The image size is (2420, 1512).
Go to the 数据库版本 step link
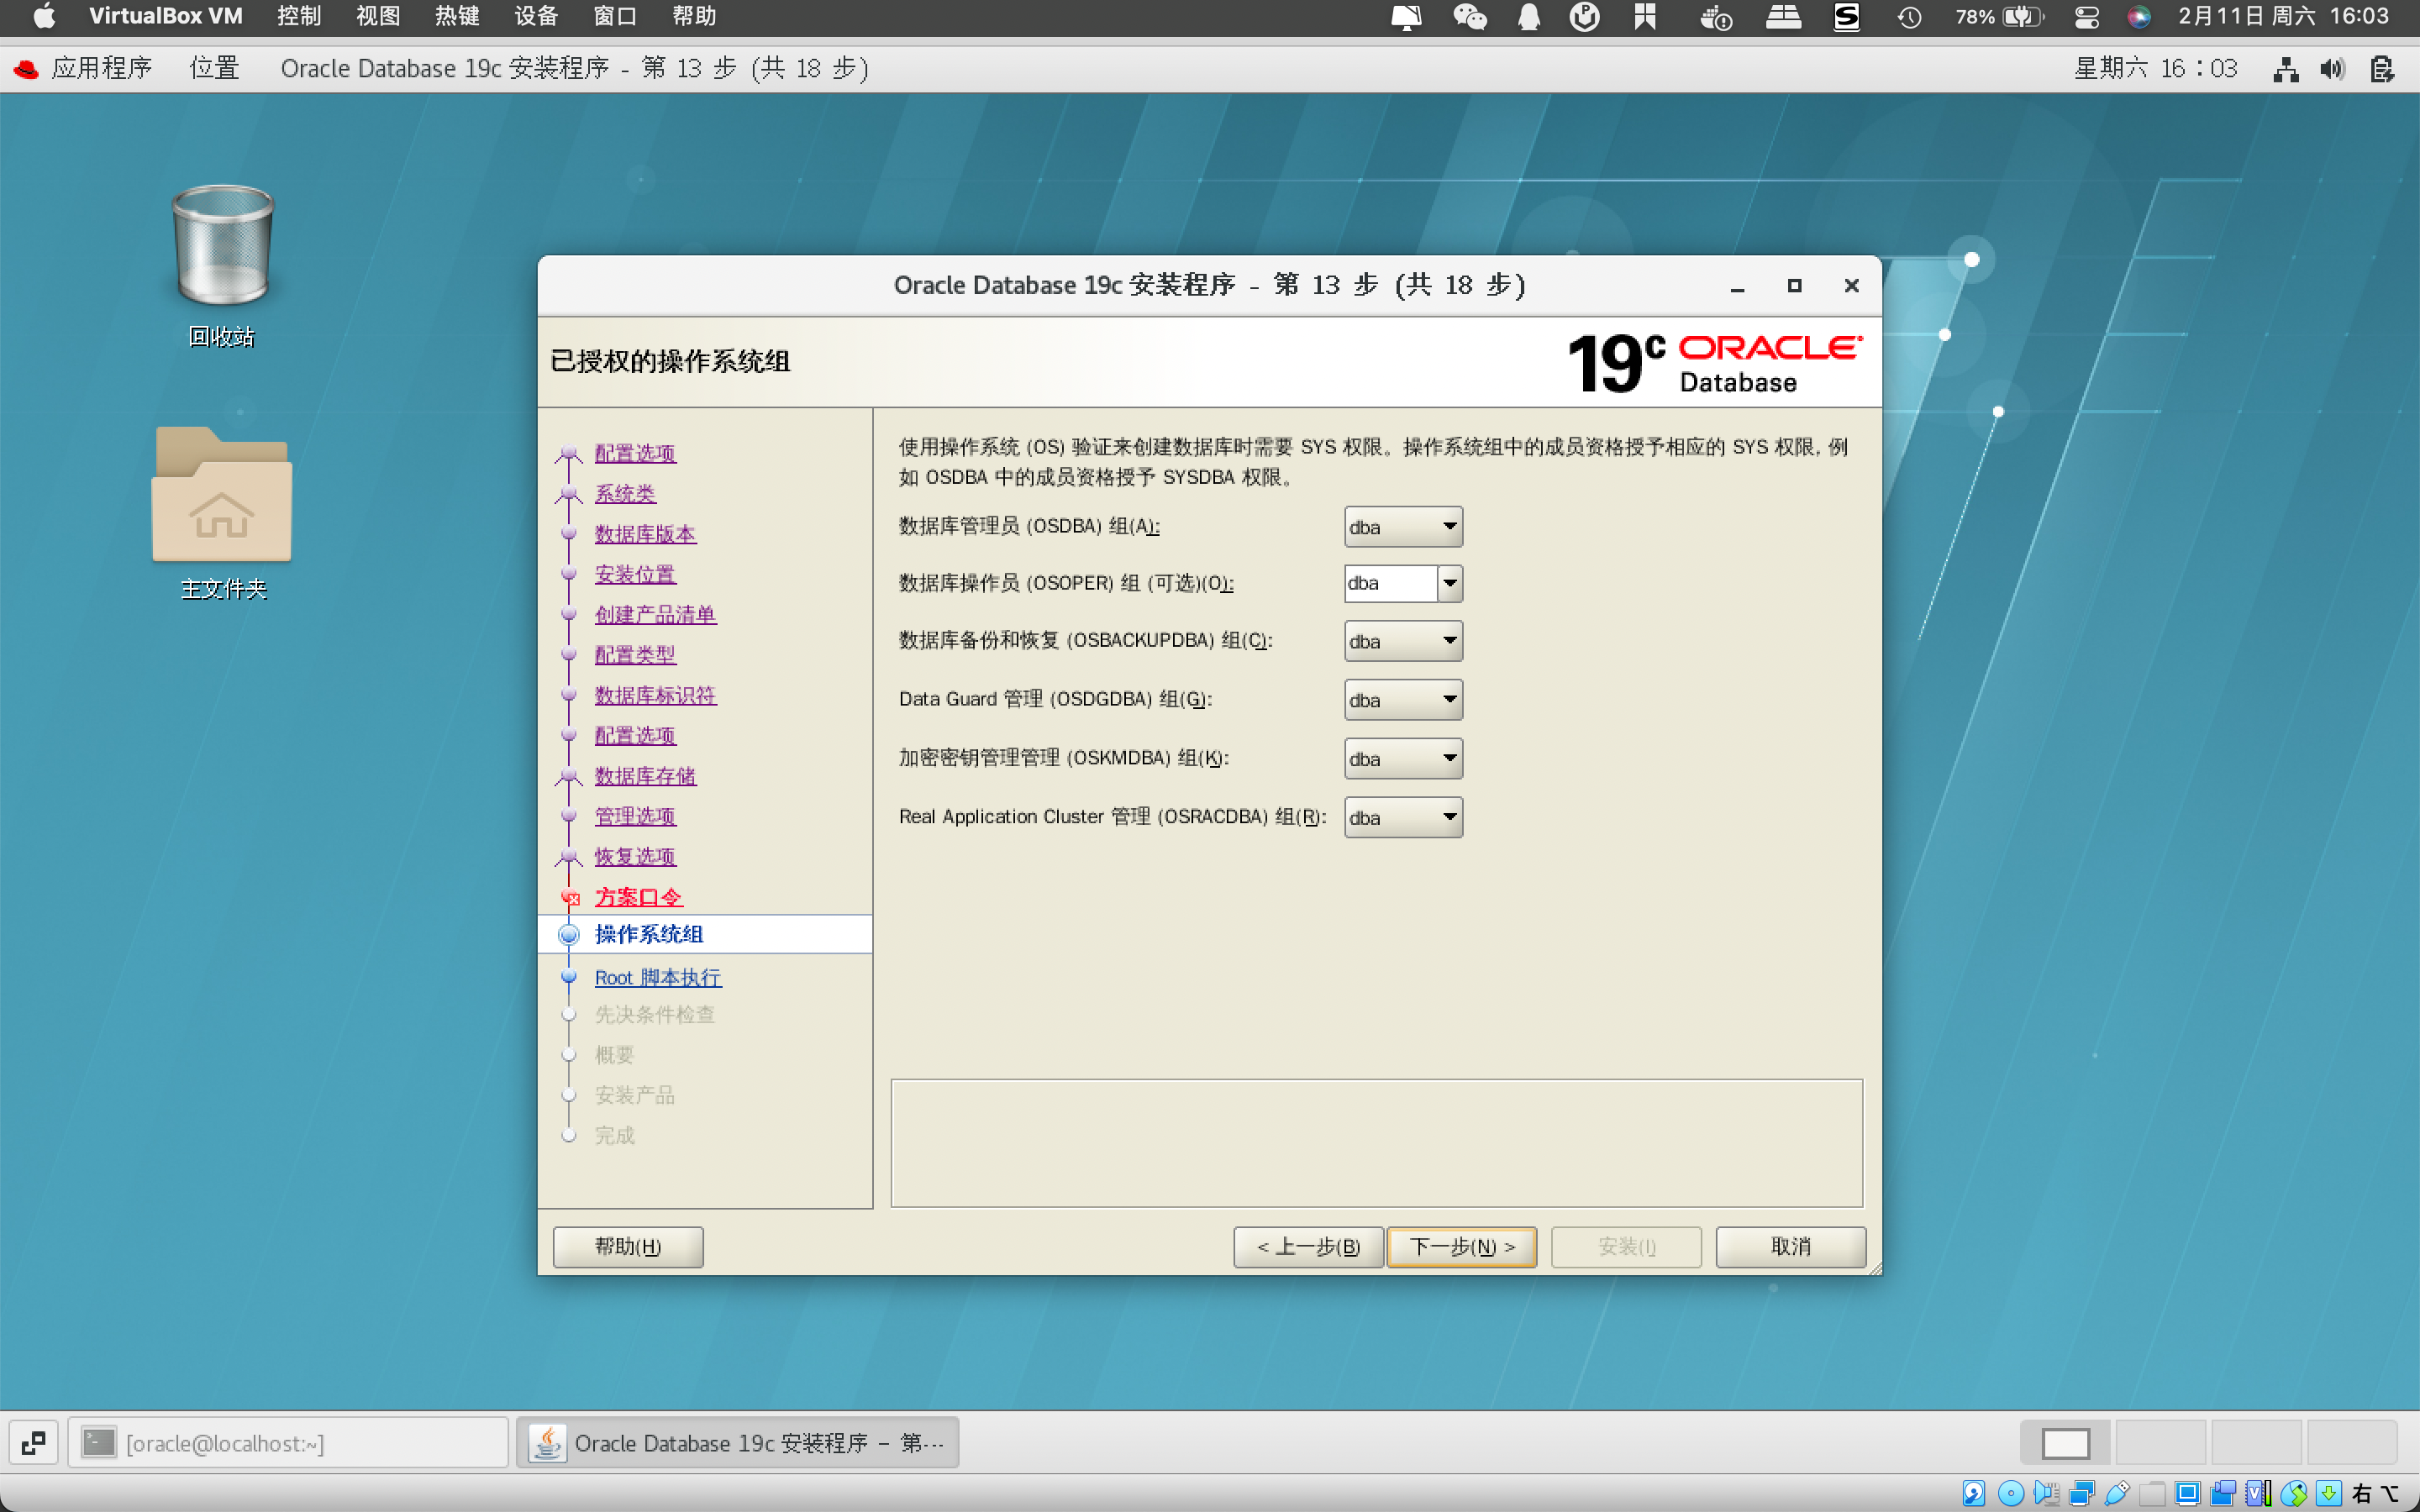645,534
